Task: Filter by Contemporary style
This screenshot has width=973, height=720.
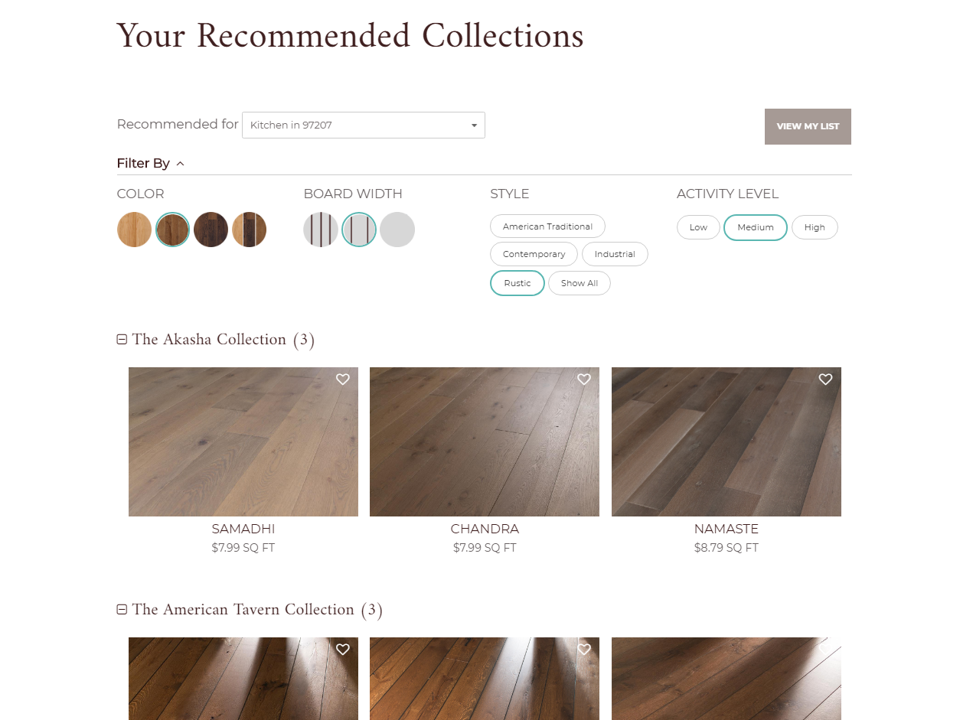Action: [534, 254]
